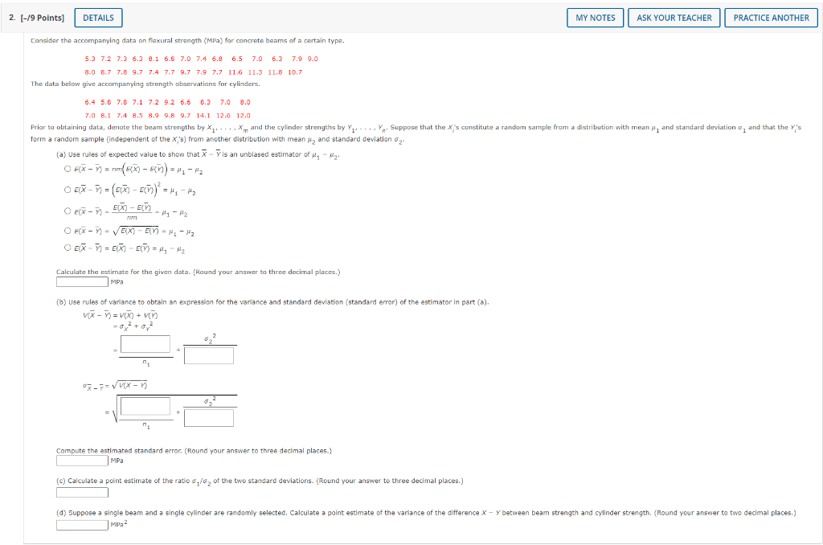This screenshot has height=545, width=823.
Task: Select the square-root answer option
Action: 67,232
